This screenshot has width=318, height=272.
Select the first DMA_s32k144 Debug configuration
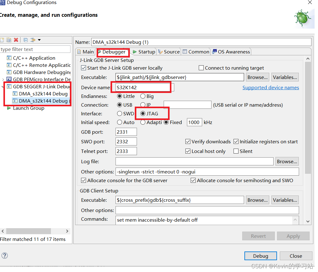(x=40, y=95)
